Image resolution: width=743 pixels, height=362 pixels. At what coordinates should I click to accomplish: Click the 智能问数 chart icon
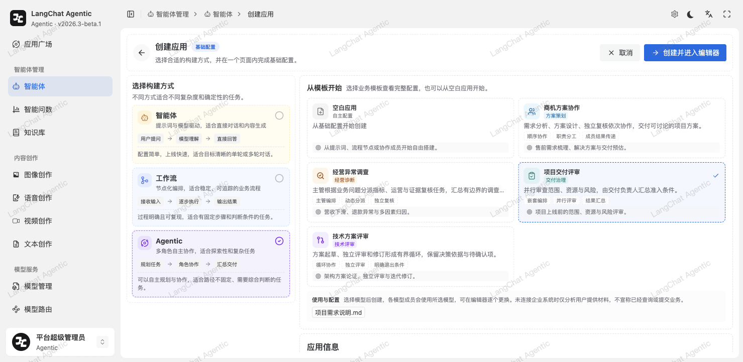click(x=16, y=109)
